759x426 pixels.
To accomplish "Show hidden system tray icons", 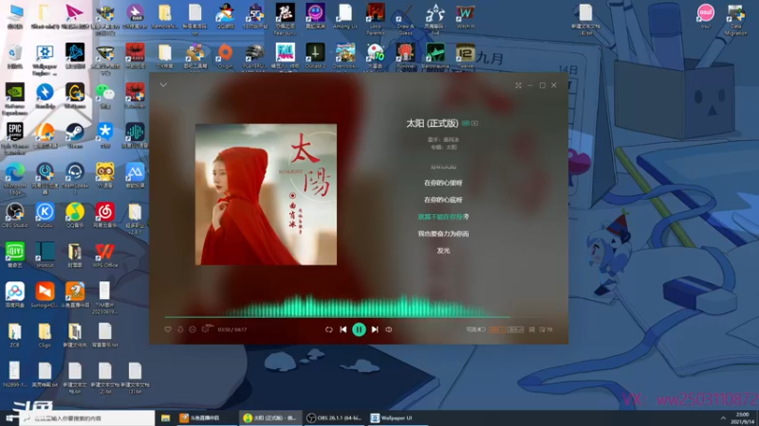I will 723,417.
